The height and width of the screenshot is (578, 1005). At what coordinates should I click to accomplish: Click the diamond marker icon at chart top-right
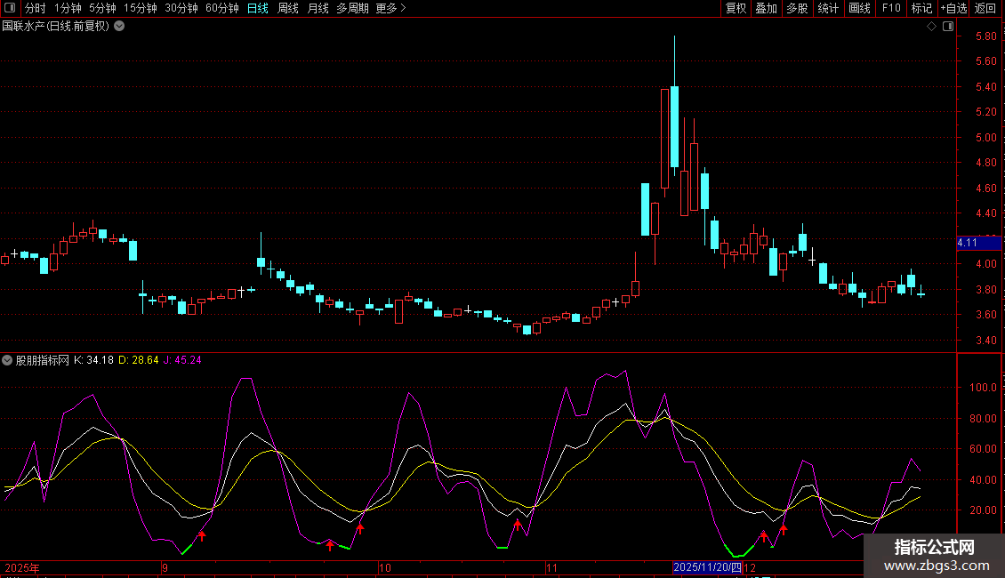(931, 27)
